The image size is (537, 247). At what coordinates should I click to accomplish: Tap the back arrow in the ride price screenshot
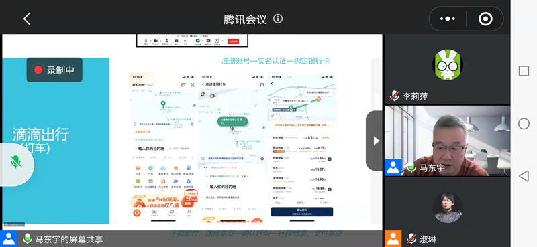(273, 84)
